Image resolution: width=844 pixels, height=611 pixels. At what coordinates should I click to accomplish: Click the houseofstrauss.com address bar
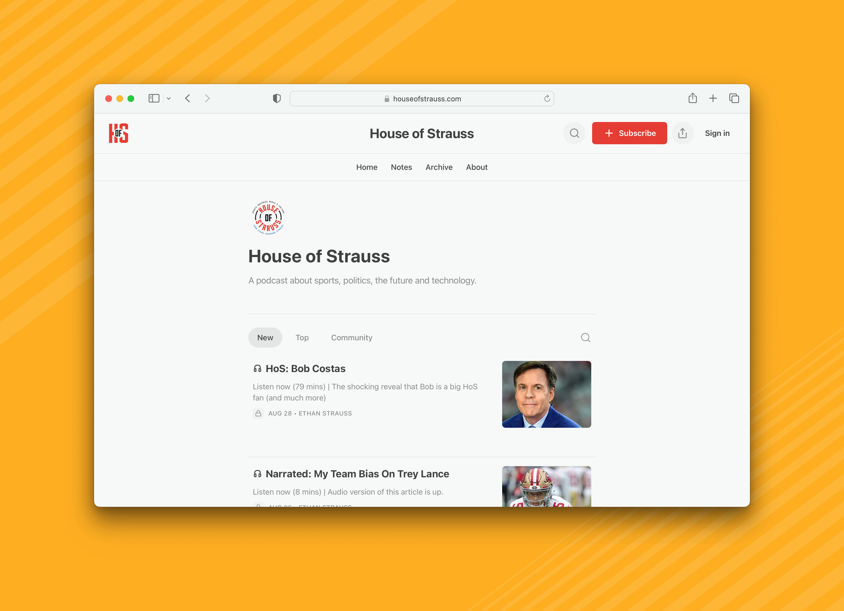click(x=422, y=99)
